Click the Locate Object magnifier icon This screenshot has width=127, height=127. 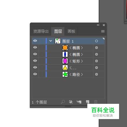63,102
